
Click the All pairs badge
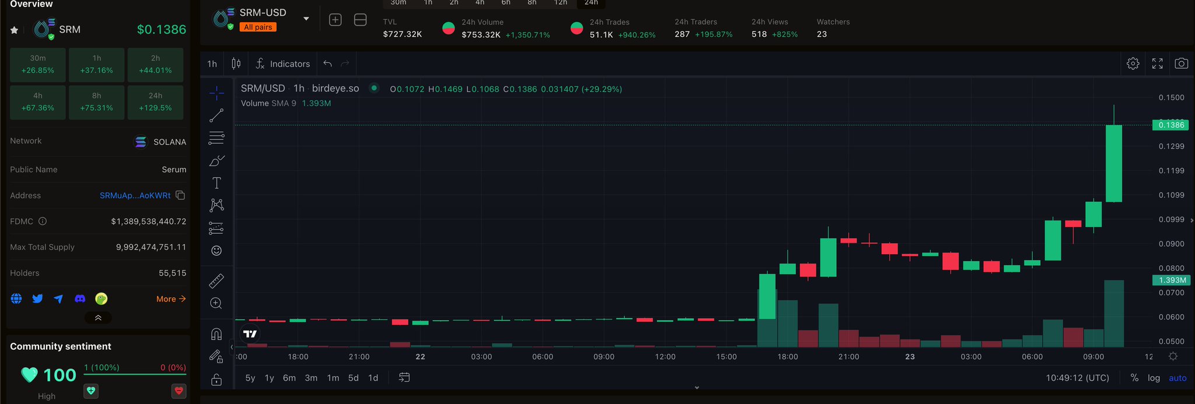pyautogui.click(x=258, y=27)
